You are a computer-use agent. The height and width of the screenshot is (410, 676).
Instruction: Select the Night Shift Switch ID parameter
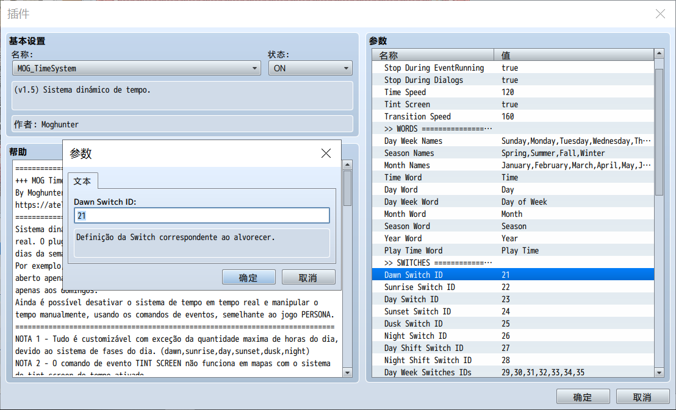513,359
